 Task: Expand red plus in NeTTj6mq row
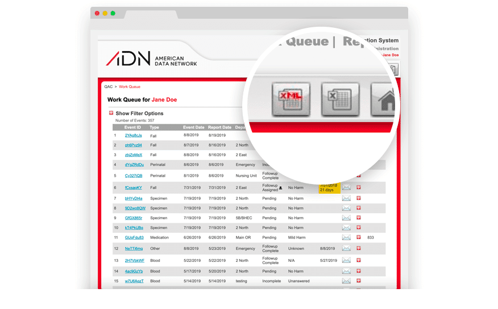(359, 248)
